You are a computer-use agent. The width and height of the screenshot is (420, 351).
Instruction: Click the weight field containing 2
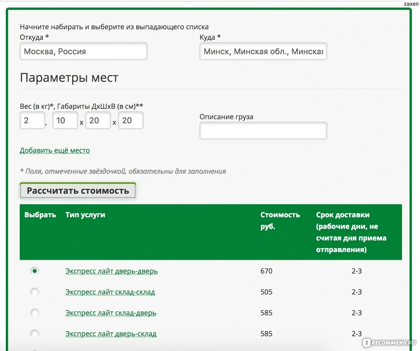tap(32, 120)
